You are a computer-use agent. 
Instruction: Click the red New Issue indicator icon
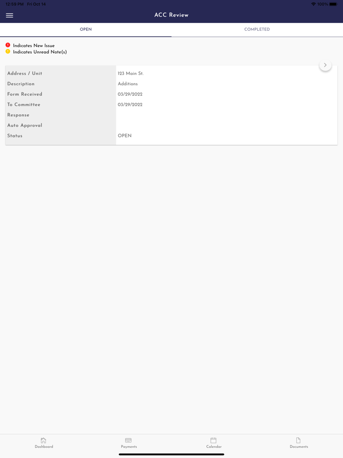pyautogui.click(x=8, y=45)
